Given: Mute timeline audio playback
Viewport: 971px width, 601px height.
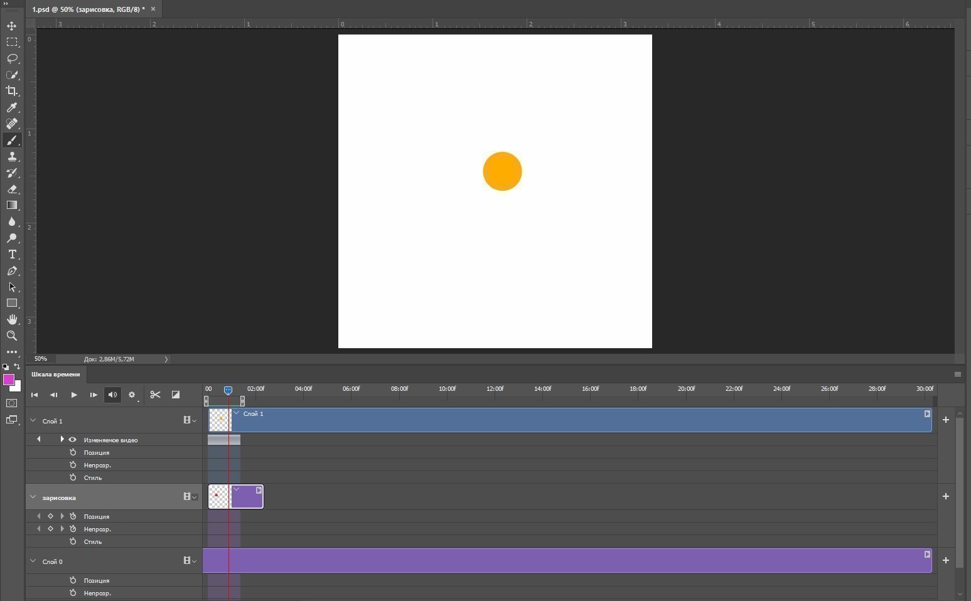Looking at the screenshot, I should [112, 395].
